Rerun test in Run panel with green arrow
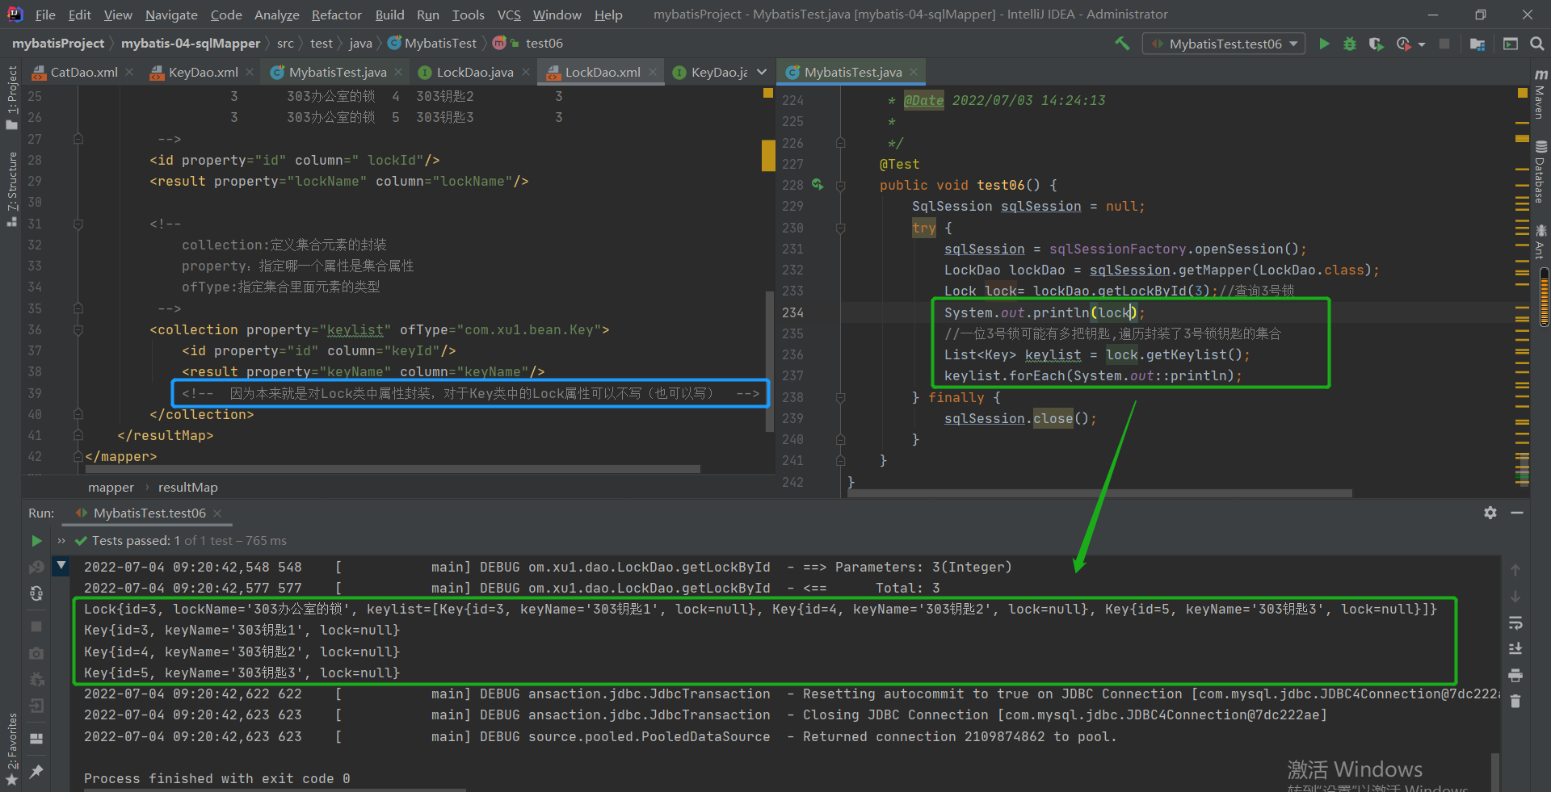This screenshot has width=1551, height=792. click(x=36, y=541)
